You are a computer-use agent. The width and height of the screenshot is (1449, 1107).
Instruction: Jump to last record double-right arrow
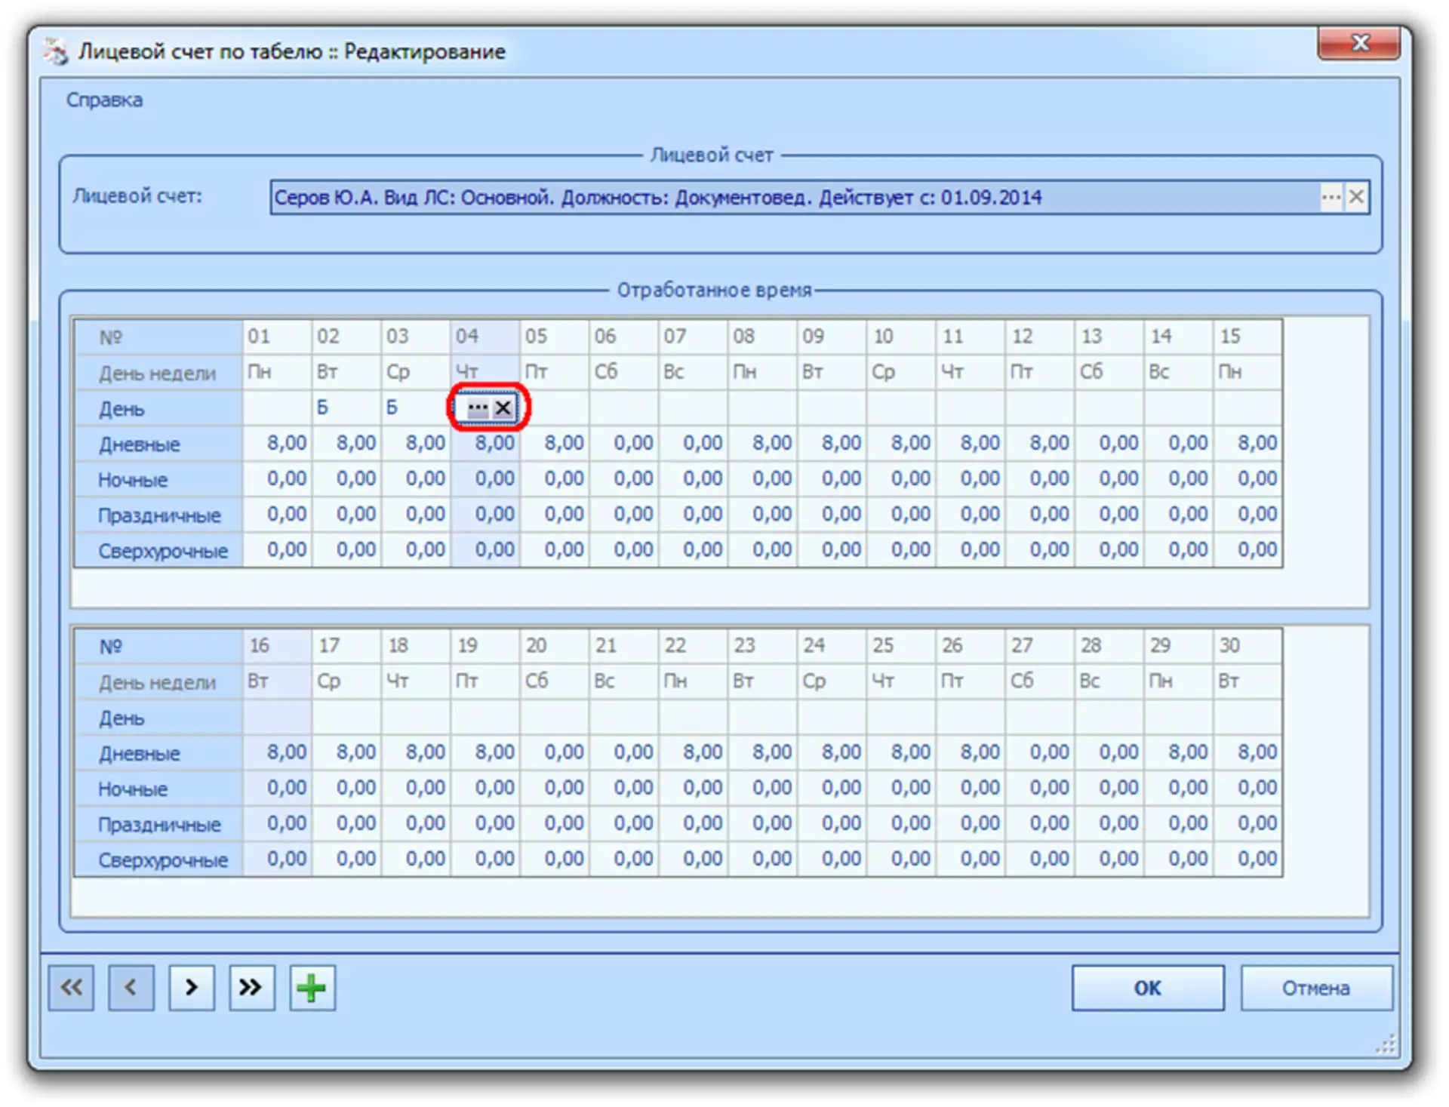pyautogui.click(x=251, y=987)
